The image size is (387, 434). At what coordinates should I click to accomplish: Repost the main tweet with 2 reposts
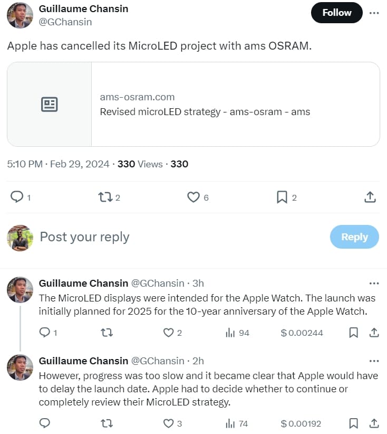click(105, 197)
